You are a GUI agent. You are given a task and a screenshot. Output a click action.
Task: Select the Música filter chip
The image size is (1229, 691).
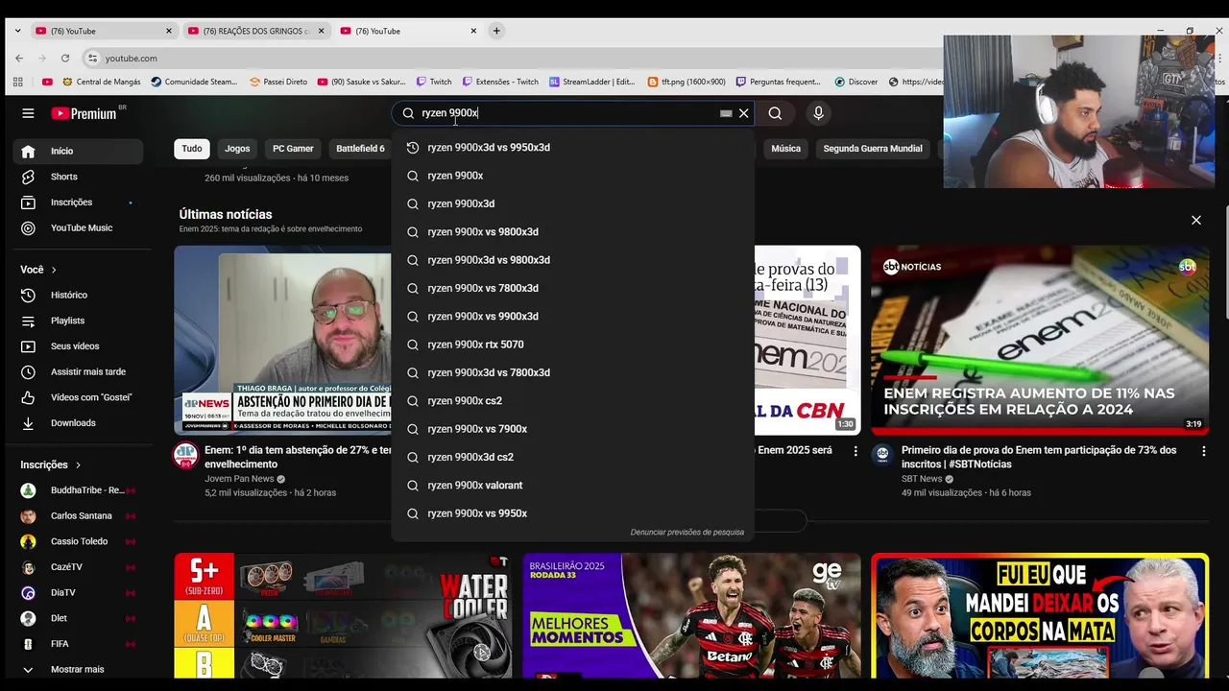(785, 149)
